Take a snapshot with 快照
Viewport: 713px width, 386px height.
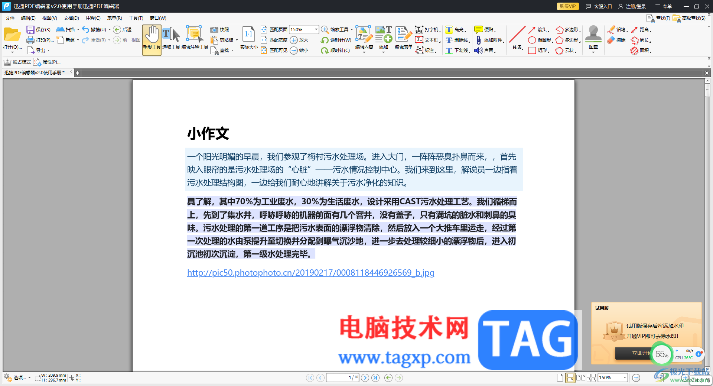219,30
